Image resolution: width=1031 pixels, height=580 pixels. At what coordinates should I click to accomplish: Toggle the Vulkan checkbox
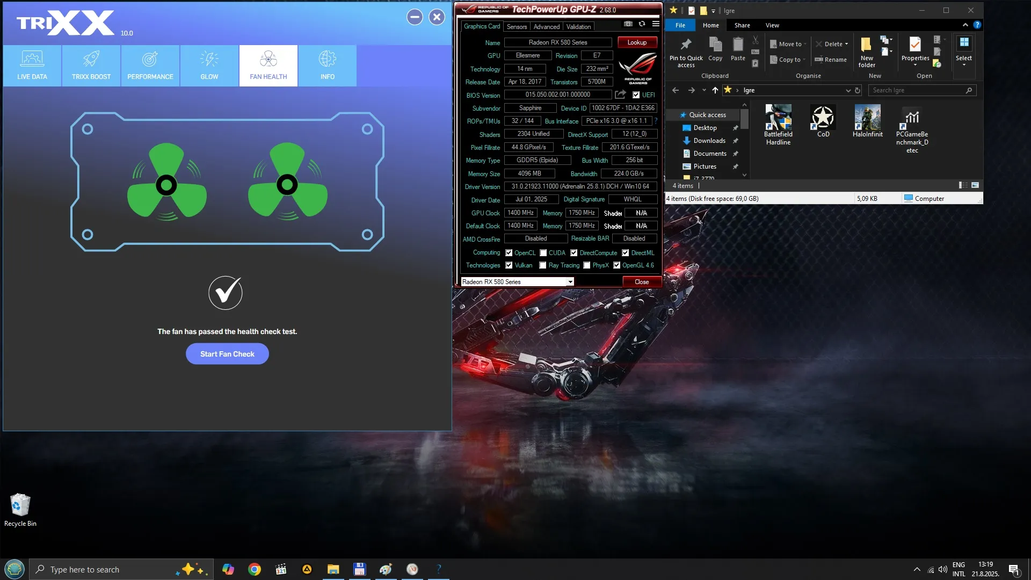(509, 265)
